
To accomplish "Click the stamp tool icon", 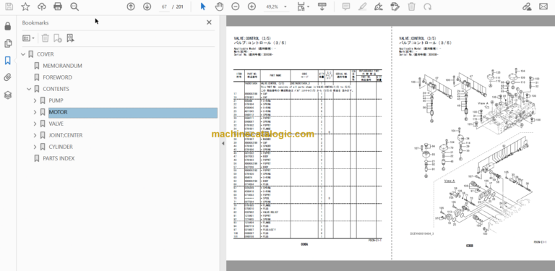I will click(x=395, y=7).
